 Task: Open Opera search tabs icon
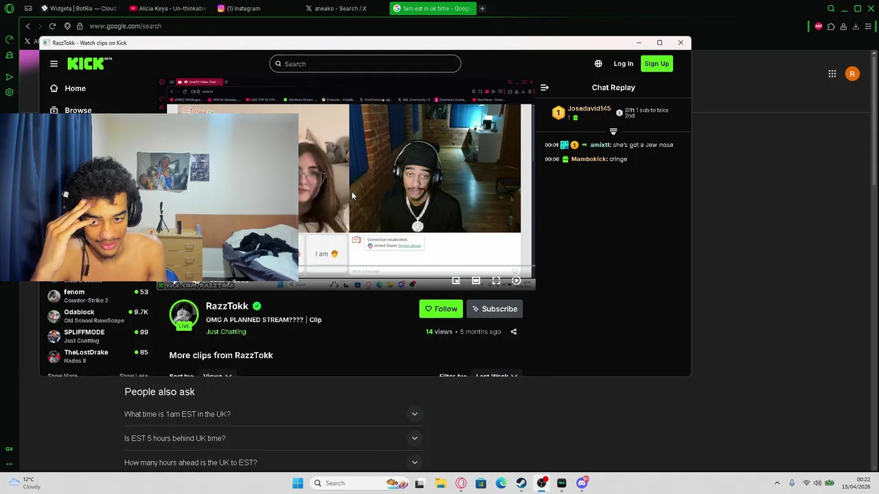pos(831,8)
